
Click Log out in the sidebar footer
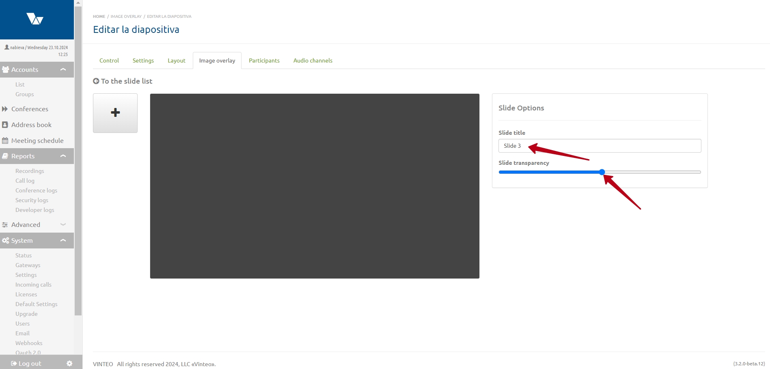30,363
